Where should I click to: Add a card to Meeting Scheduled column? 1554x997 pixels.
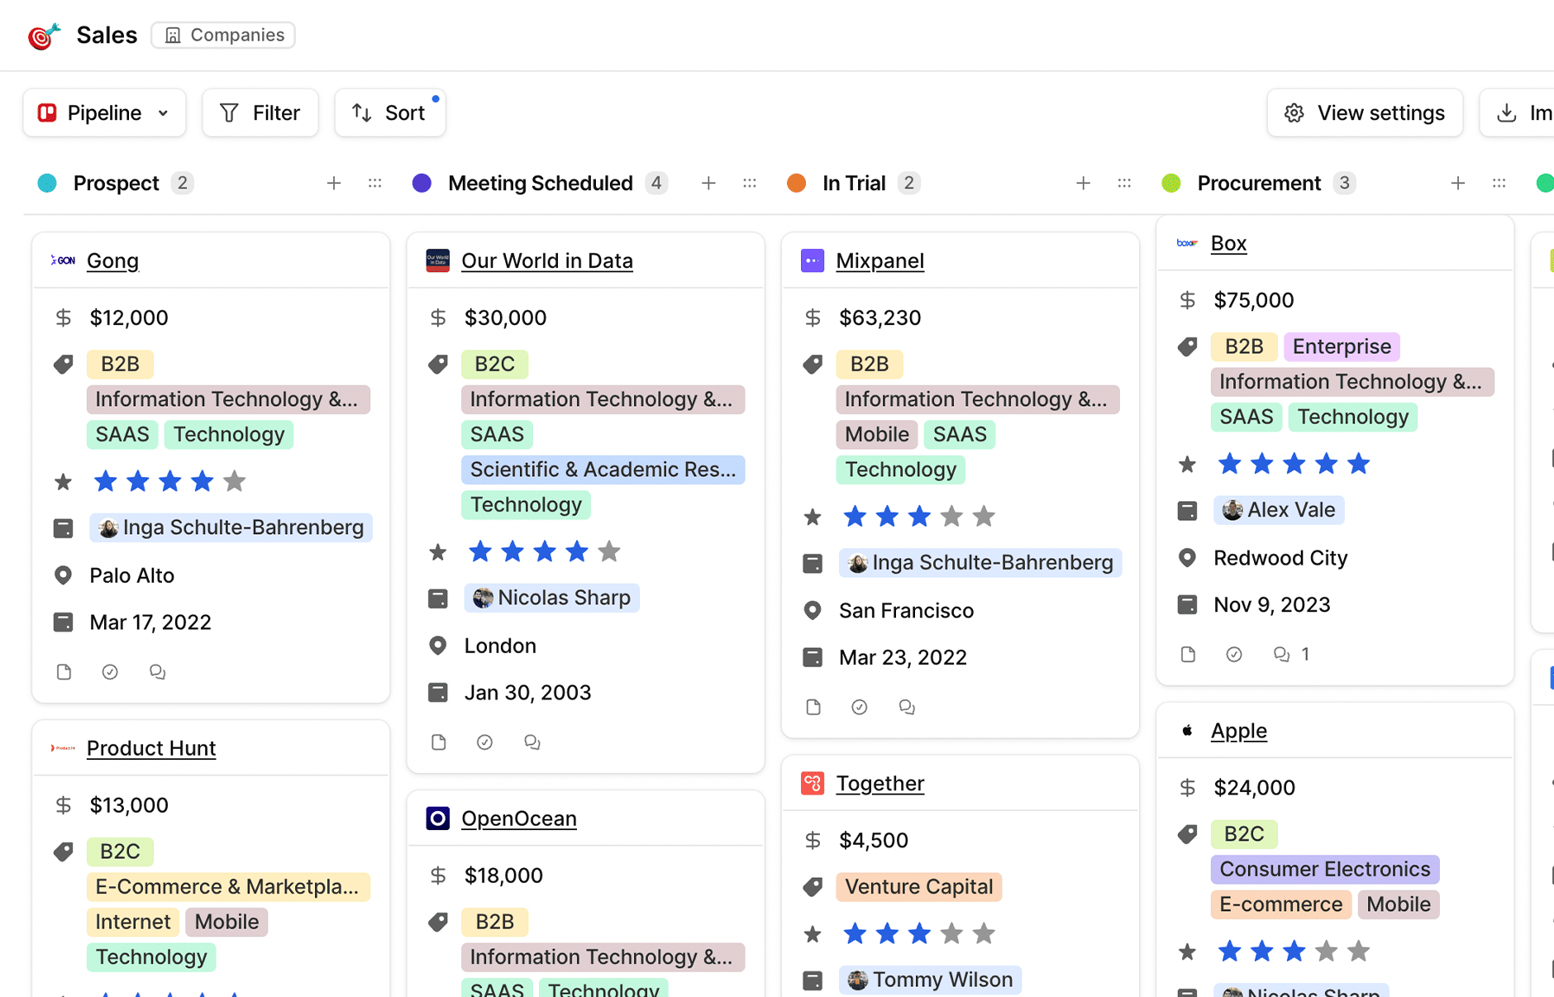(x=708, y=183)
